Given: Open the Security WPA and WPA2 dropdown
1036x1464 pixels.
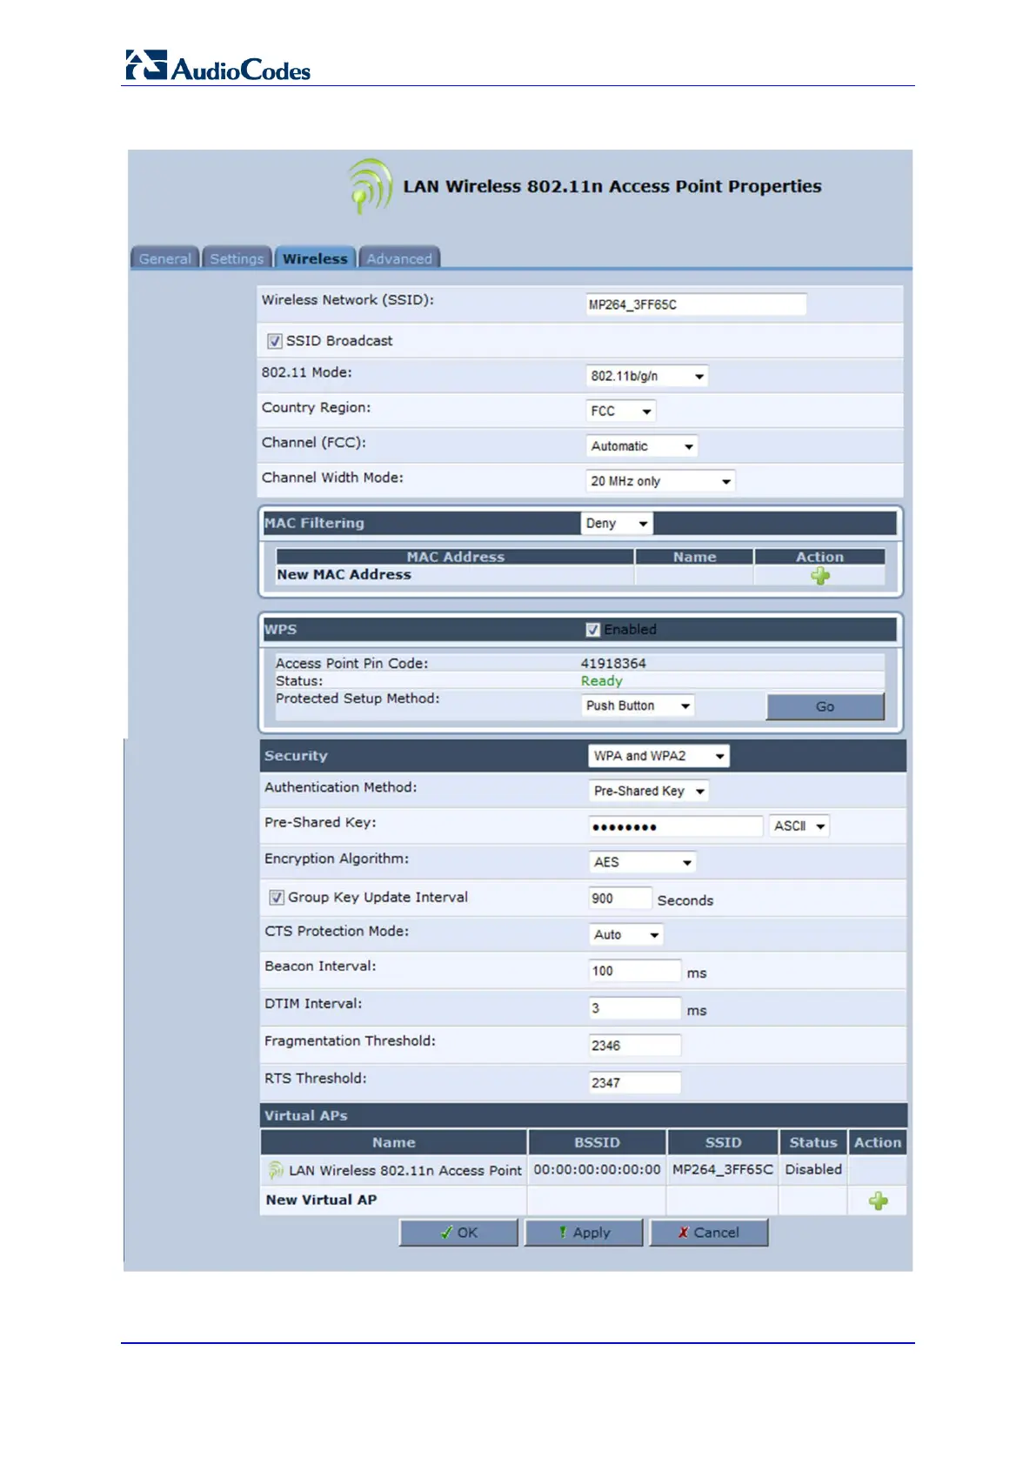Looking at the screenshot, I should 658,756.
